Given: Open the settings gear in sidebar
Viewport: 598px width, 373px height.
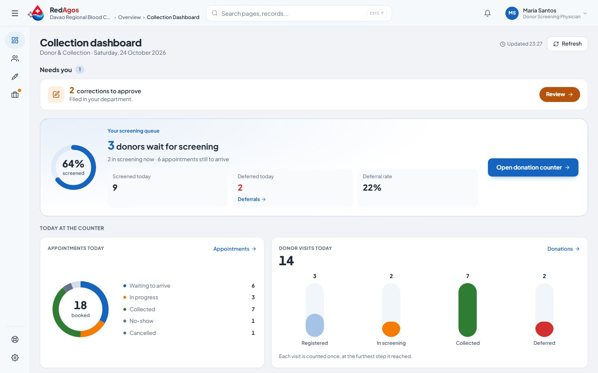Looking at the screenshot, I should (x=15, y=358).
